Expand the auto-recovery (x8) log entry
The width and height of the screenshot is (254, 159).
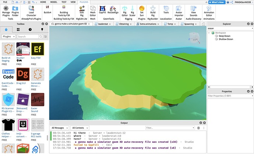click(x=76, y=148)
